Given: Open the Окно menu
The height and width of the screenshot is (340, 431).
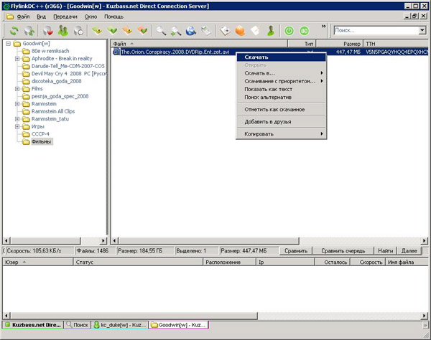Looking at the screenshot, I should 91,16.
